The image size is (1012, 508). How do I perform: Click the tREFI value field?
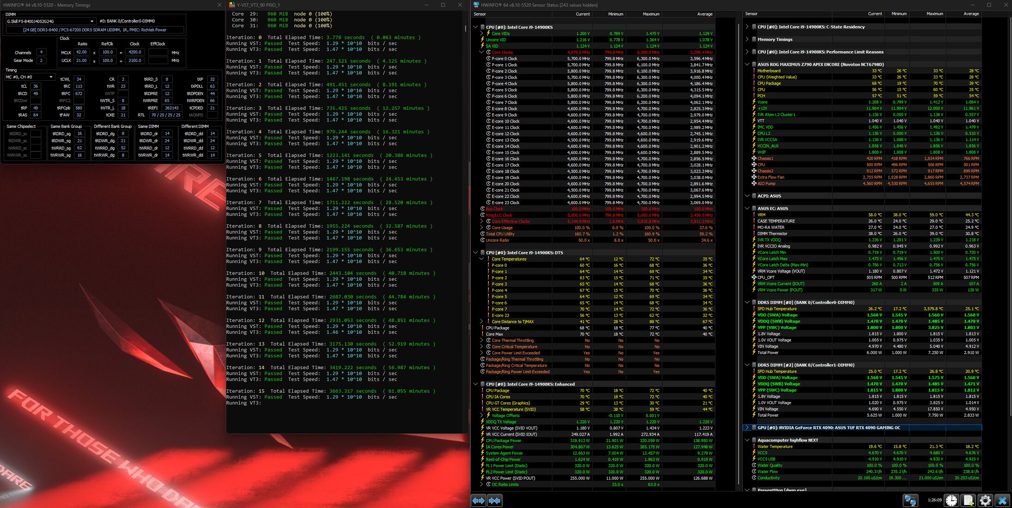pyautogui.click(x=171, y=108)
